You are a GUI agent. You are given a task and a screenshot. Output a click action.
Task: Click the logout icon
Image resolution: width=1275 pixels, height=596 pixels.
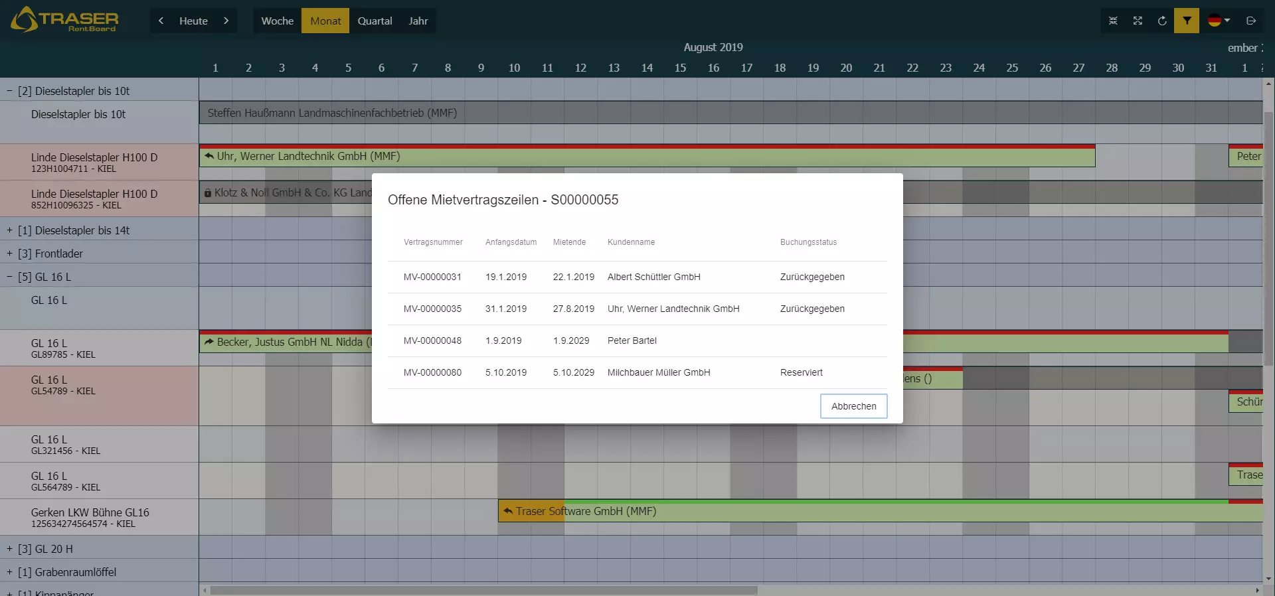(1251, 21)
